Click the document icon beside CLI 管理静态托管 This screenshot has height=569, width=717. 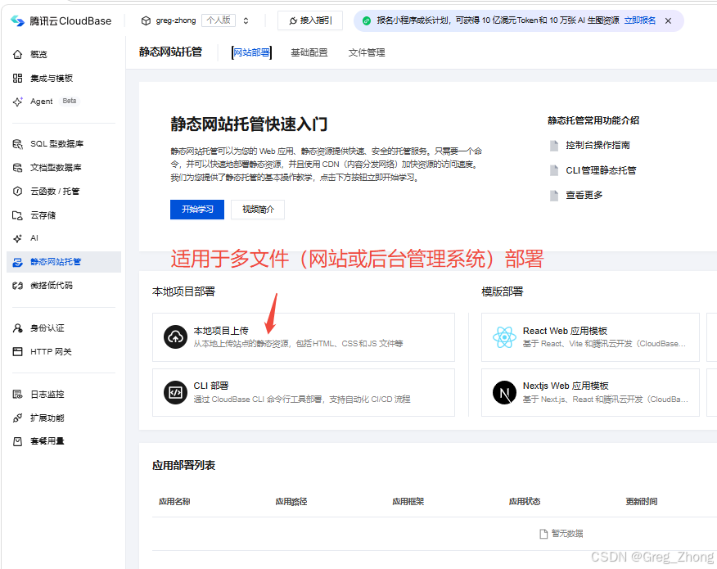[554, 170]
